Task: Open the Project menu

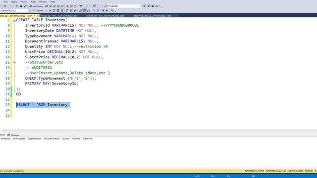Action: tap(24, 1)
